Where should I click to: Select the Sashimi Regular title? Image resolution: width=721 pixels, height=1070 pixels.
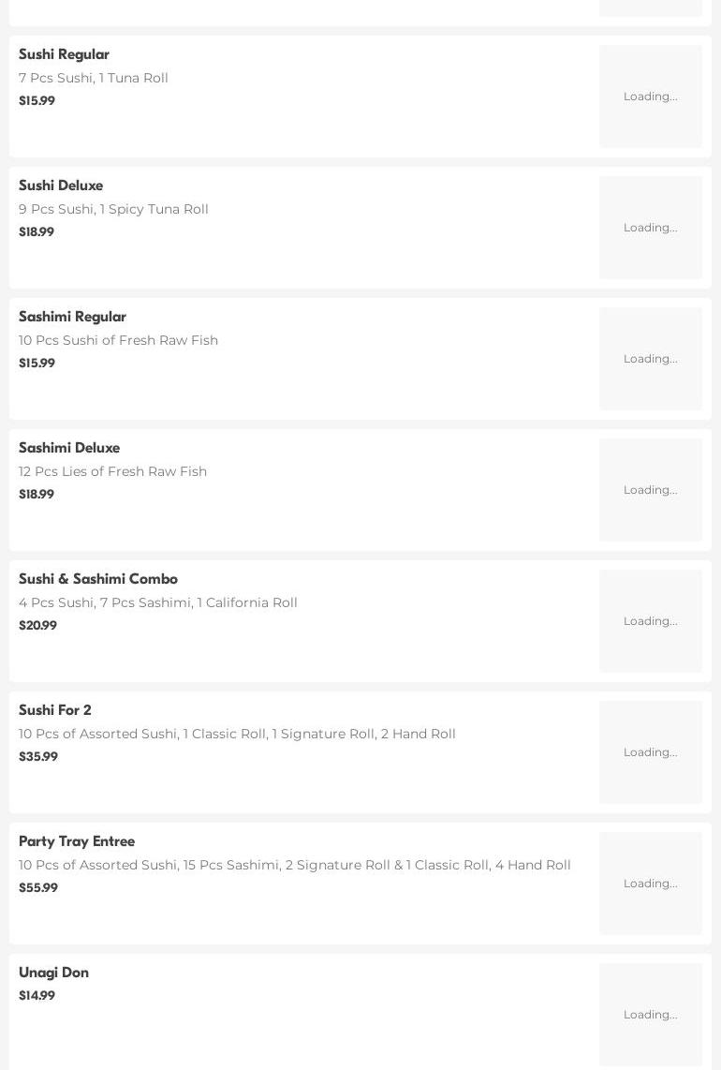tap(72, 317)
